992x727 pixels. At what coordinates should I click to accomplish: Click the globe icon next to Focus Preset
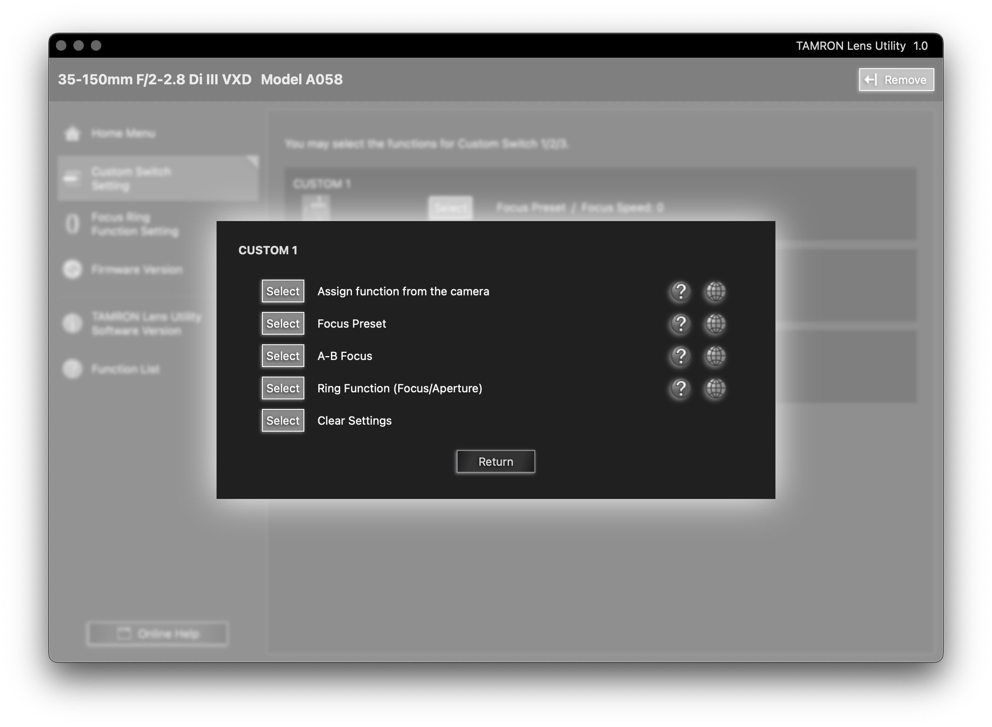pos(715,324)
